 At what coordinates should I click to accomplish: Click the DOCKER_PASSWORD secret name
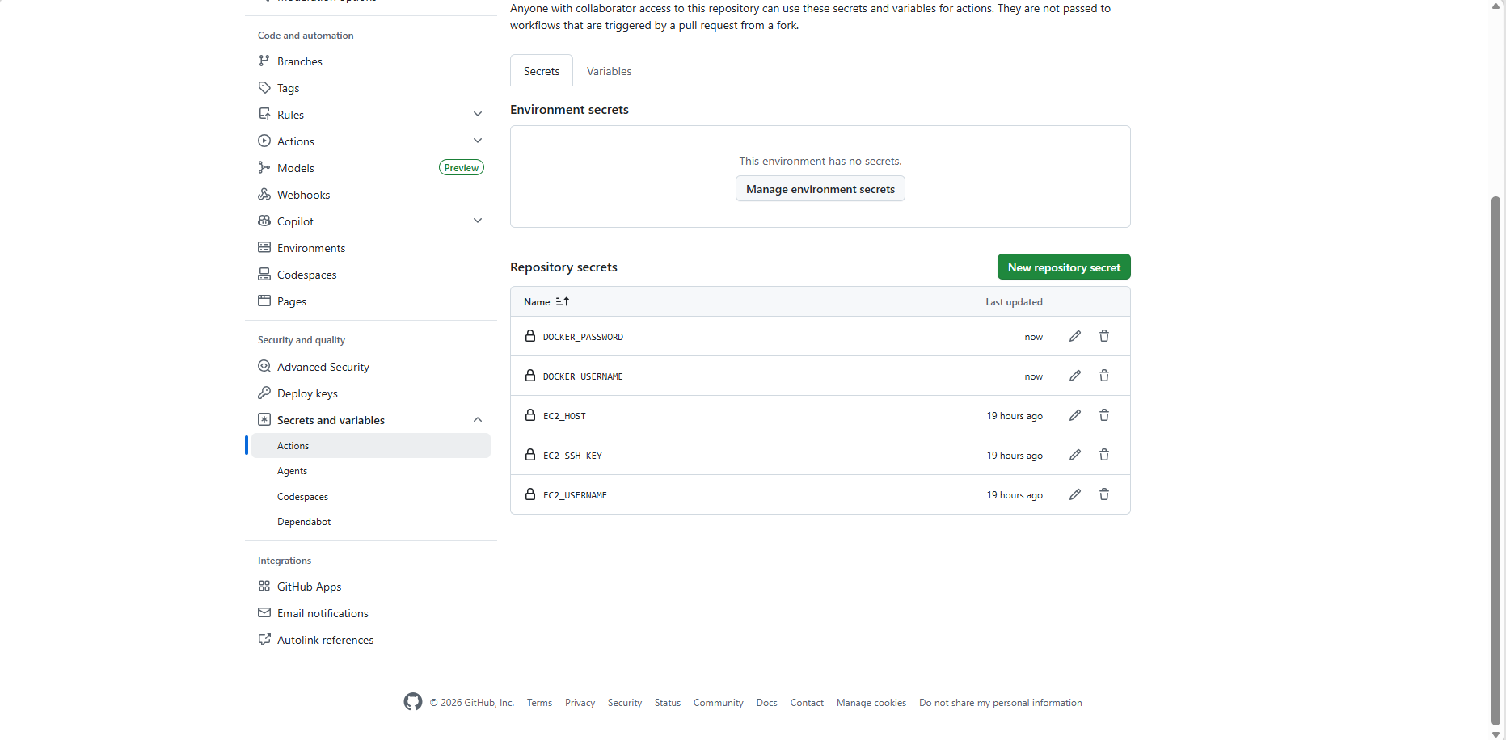click(x=583, y=337)
